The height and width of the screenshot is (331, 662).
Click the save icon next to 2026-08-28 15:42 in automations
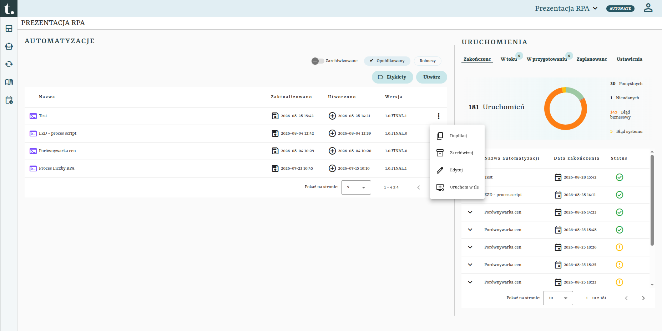click(x=275, y=116)
